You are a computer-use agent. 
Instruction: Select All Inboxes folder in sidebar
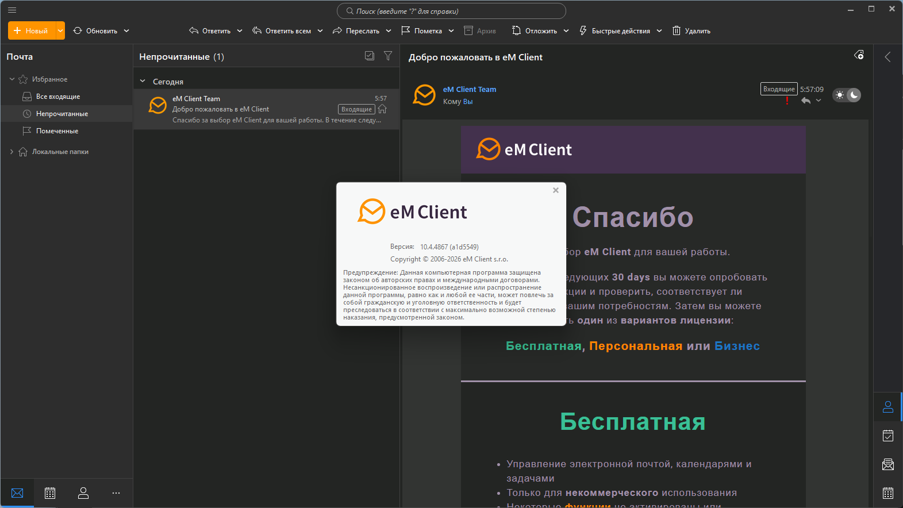coord(57,97)
